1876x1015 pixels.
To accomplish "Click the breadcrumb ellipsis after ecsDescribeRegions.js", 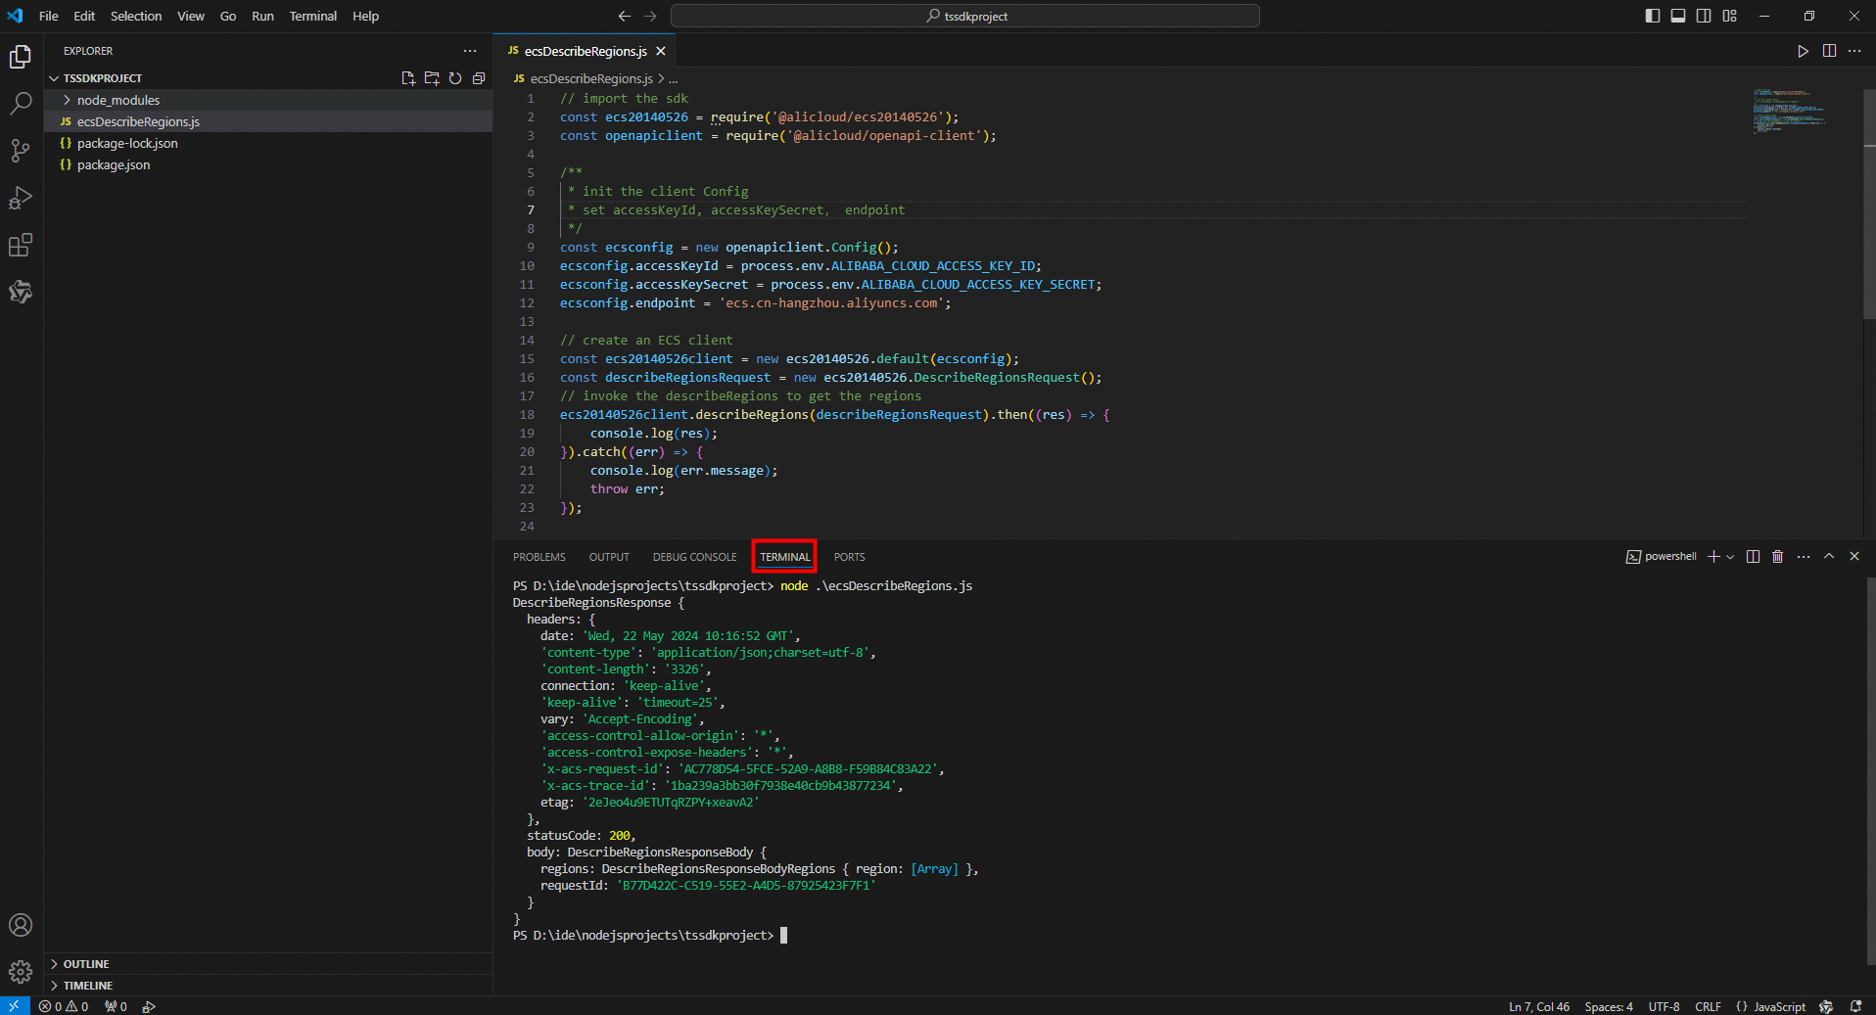I will click(673, 79).
